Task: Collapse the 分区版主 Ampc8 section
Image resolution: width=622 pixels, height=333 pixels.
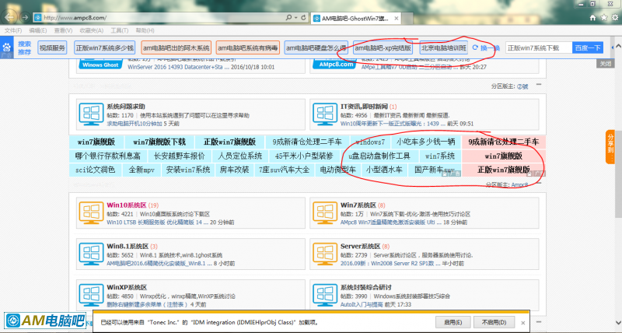Action: 539,184
